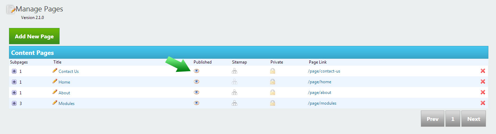The height and width of the screenshot is (134, 496).
Task: Delete the Modules page with red X
Action: (483, 103)
